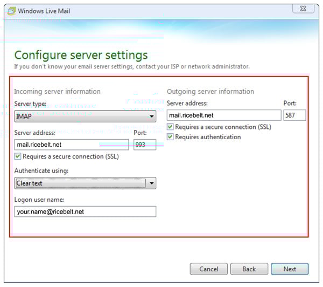
Task: Proceed by clicking the Next button
Action: [290, 269]
